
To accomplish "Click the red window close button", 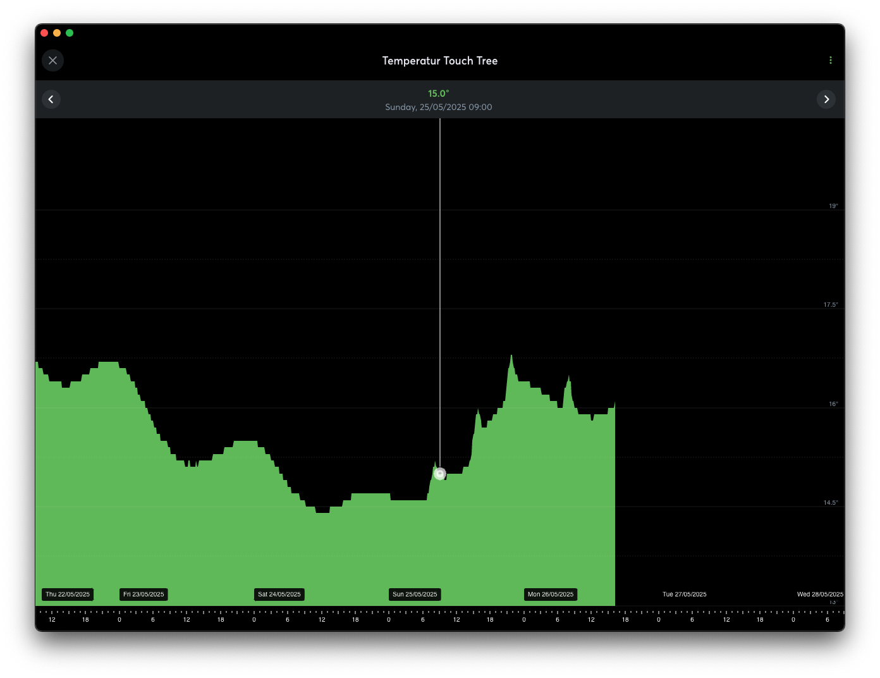I will pyautogui.click(x=44, y=33).
